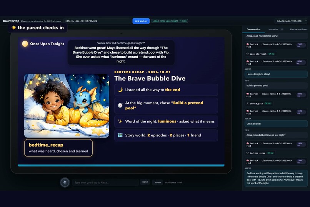Click the Home button
The image size is (310, 207).
pyautogui.click(x=158, y=182)
